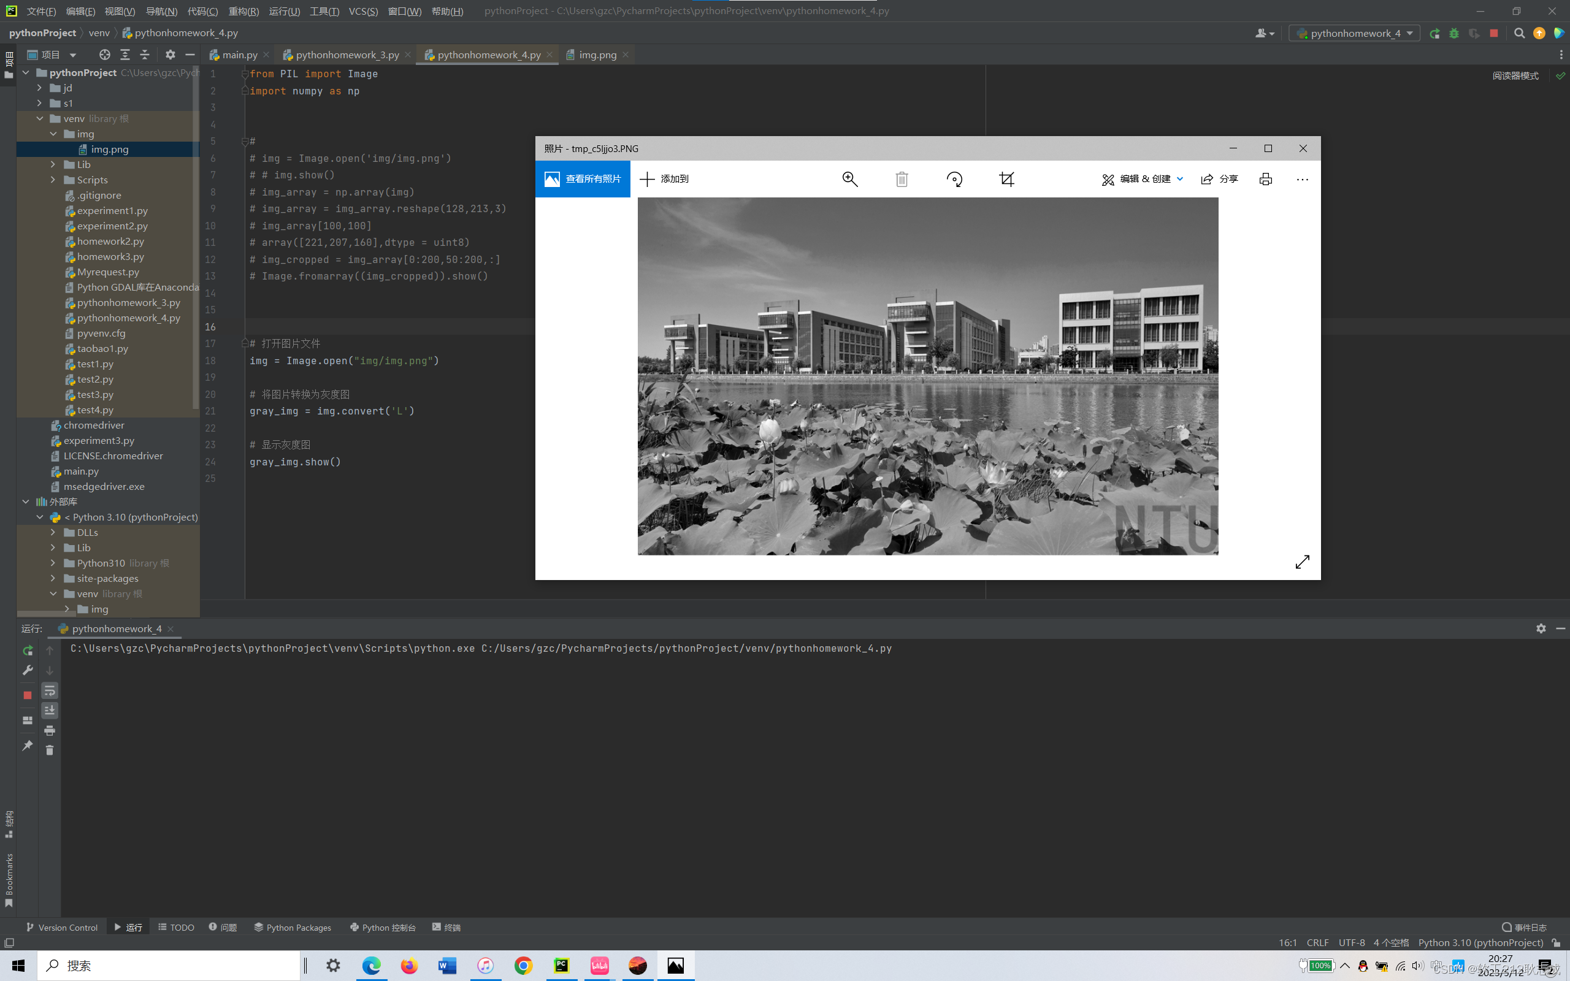
Task: Click the rotate icon in Photos
Action: point(954,179)
